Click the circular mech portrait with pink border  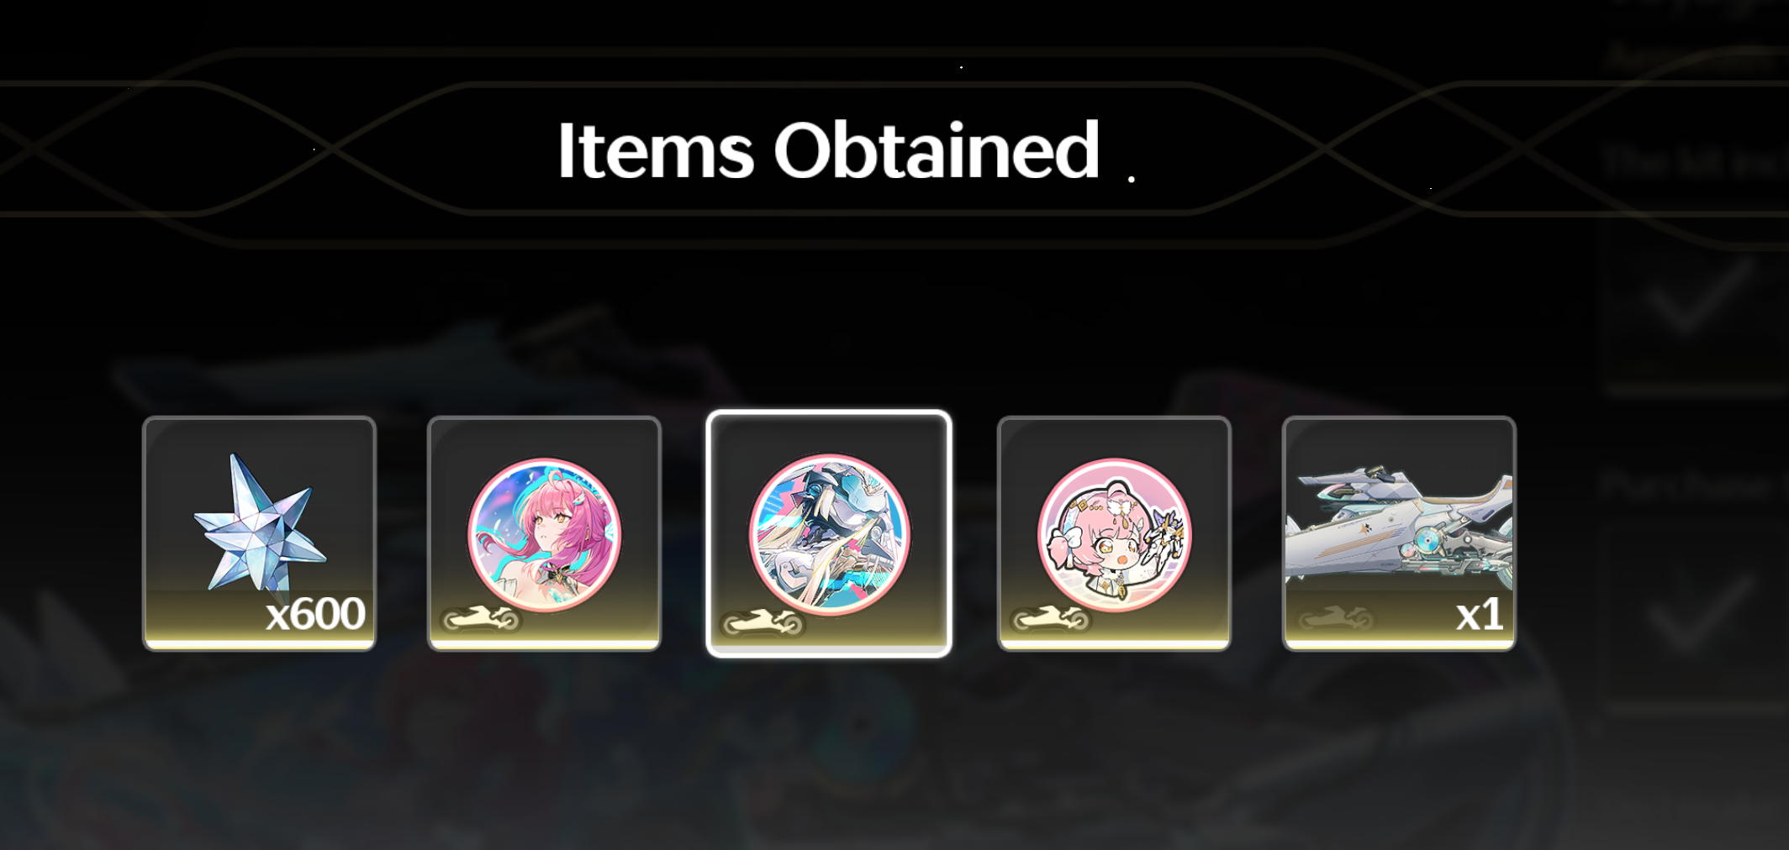click(x=829, y=534)
